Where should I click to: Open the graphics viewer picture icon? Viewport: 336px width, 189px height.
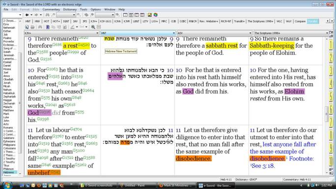[x=150, y=15]
